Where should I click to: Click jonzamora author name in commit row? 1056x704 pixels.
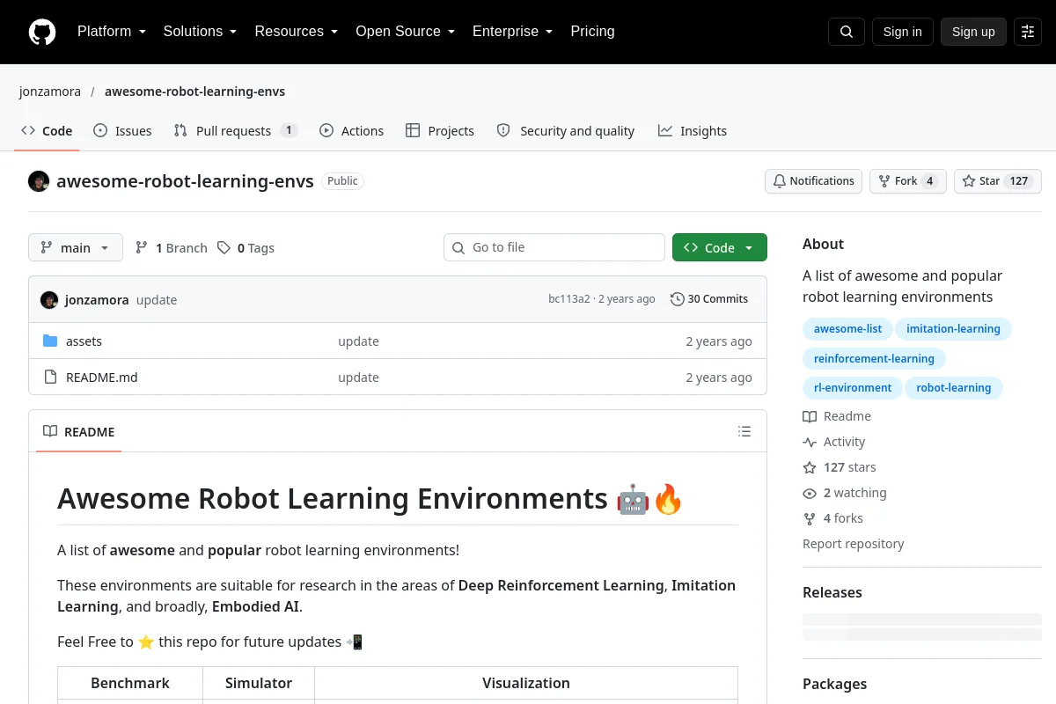pyautogui.click(x=97, y=299)
